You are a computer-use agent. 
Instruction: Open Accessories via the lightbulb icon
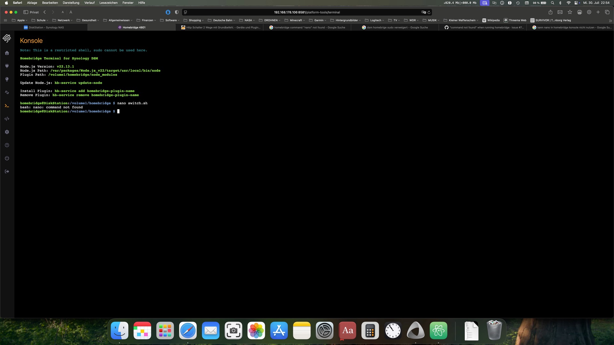tap(7, 79)
